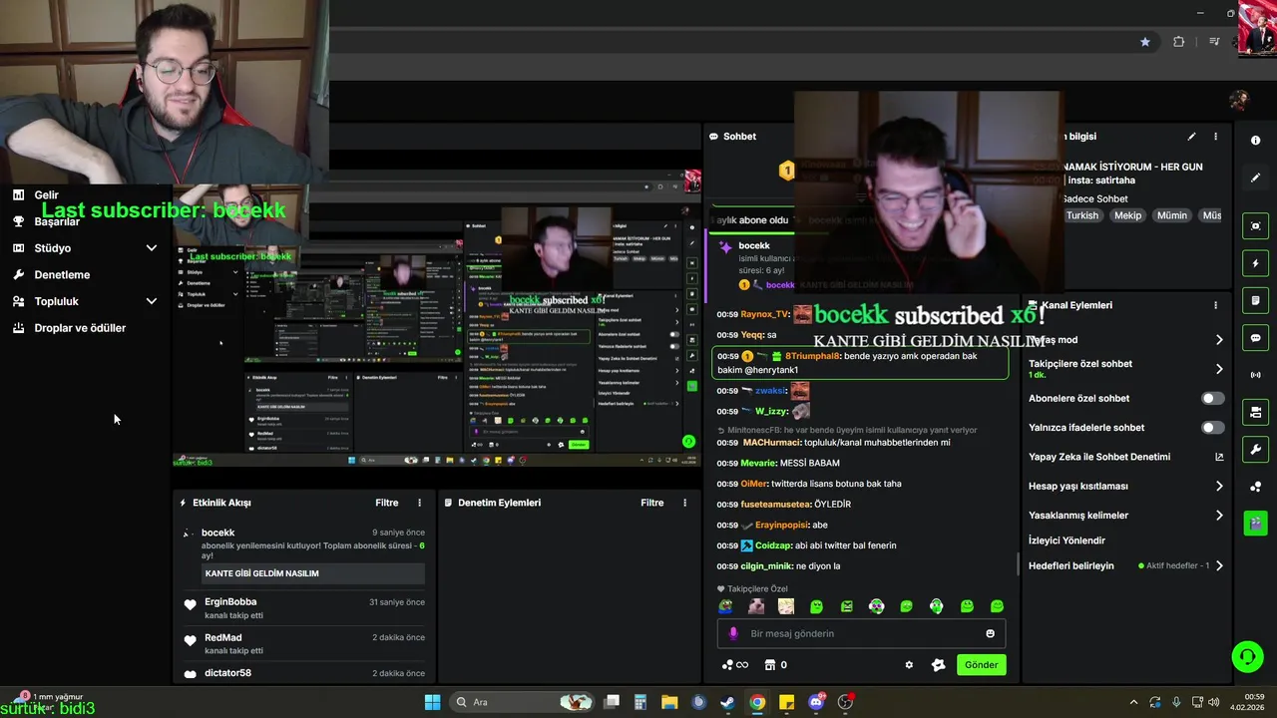Open Takipçilere özel sohbet options chevron
1277x718 pixels.
tap(1219, 369)
